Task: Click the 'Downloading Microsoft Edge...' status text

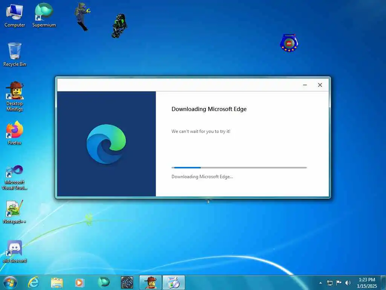Action: point(202,177)
